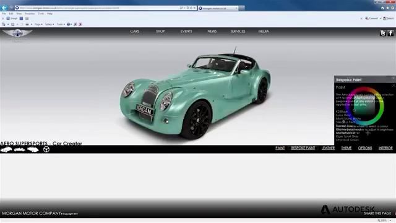Open the browser Home icon
Screen dimensions: 396x223
382,8
